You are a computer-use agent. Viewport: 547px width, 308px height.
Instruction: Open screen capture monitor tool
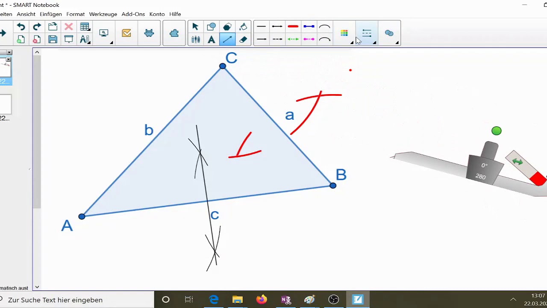point(104,33)
